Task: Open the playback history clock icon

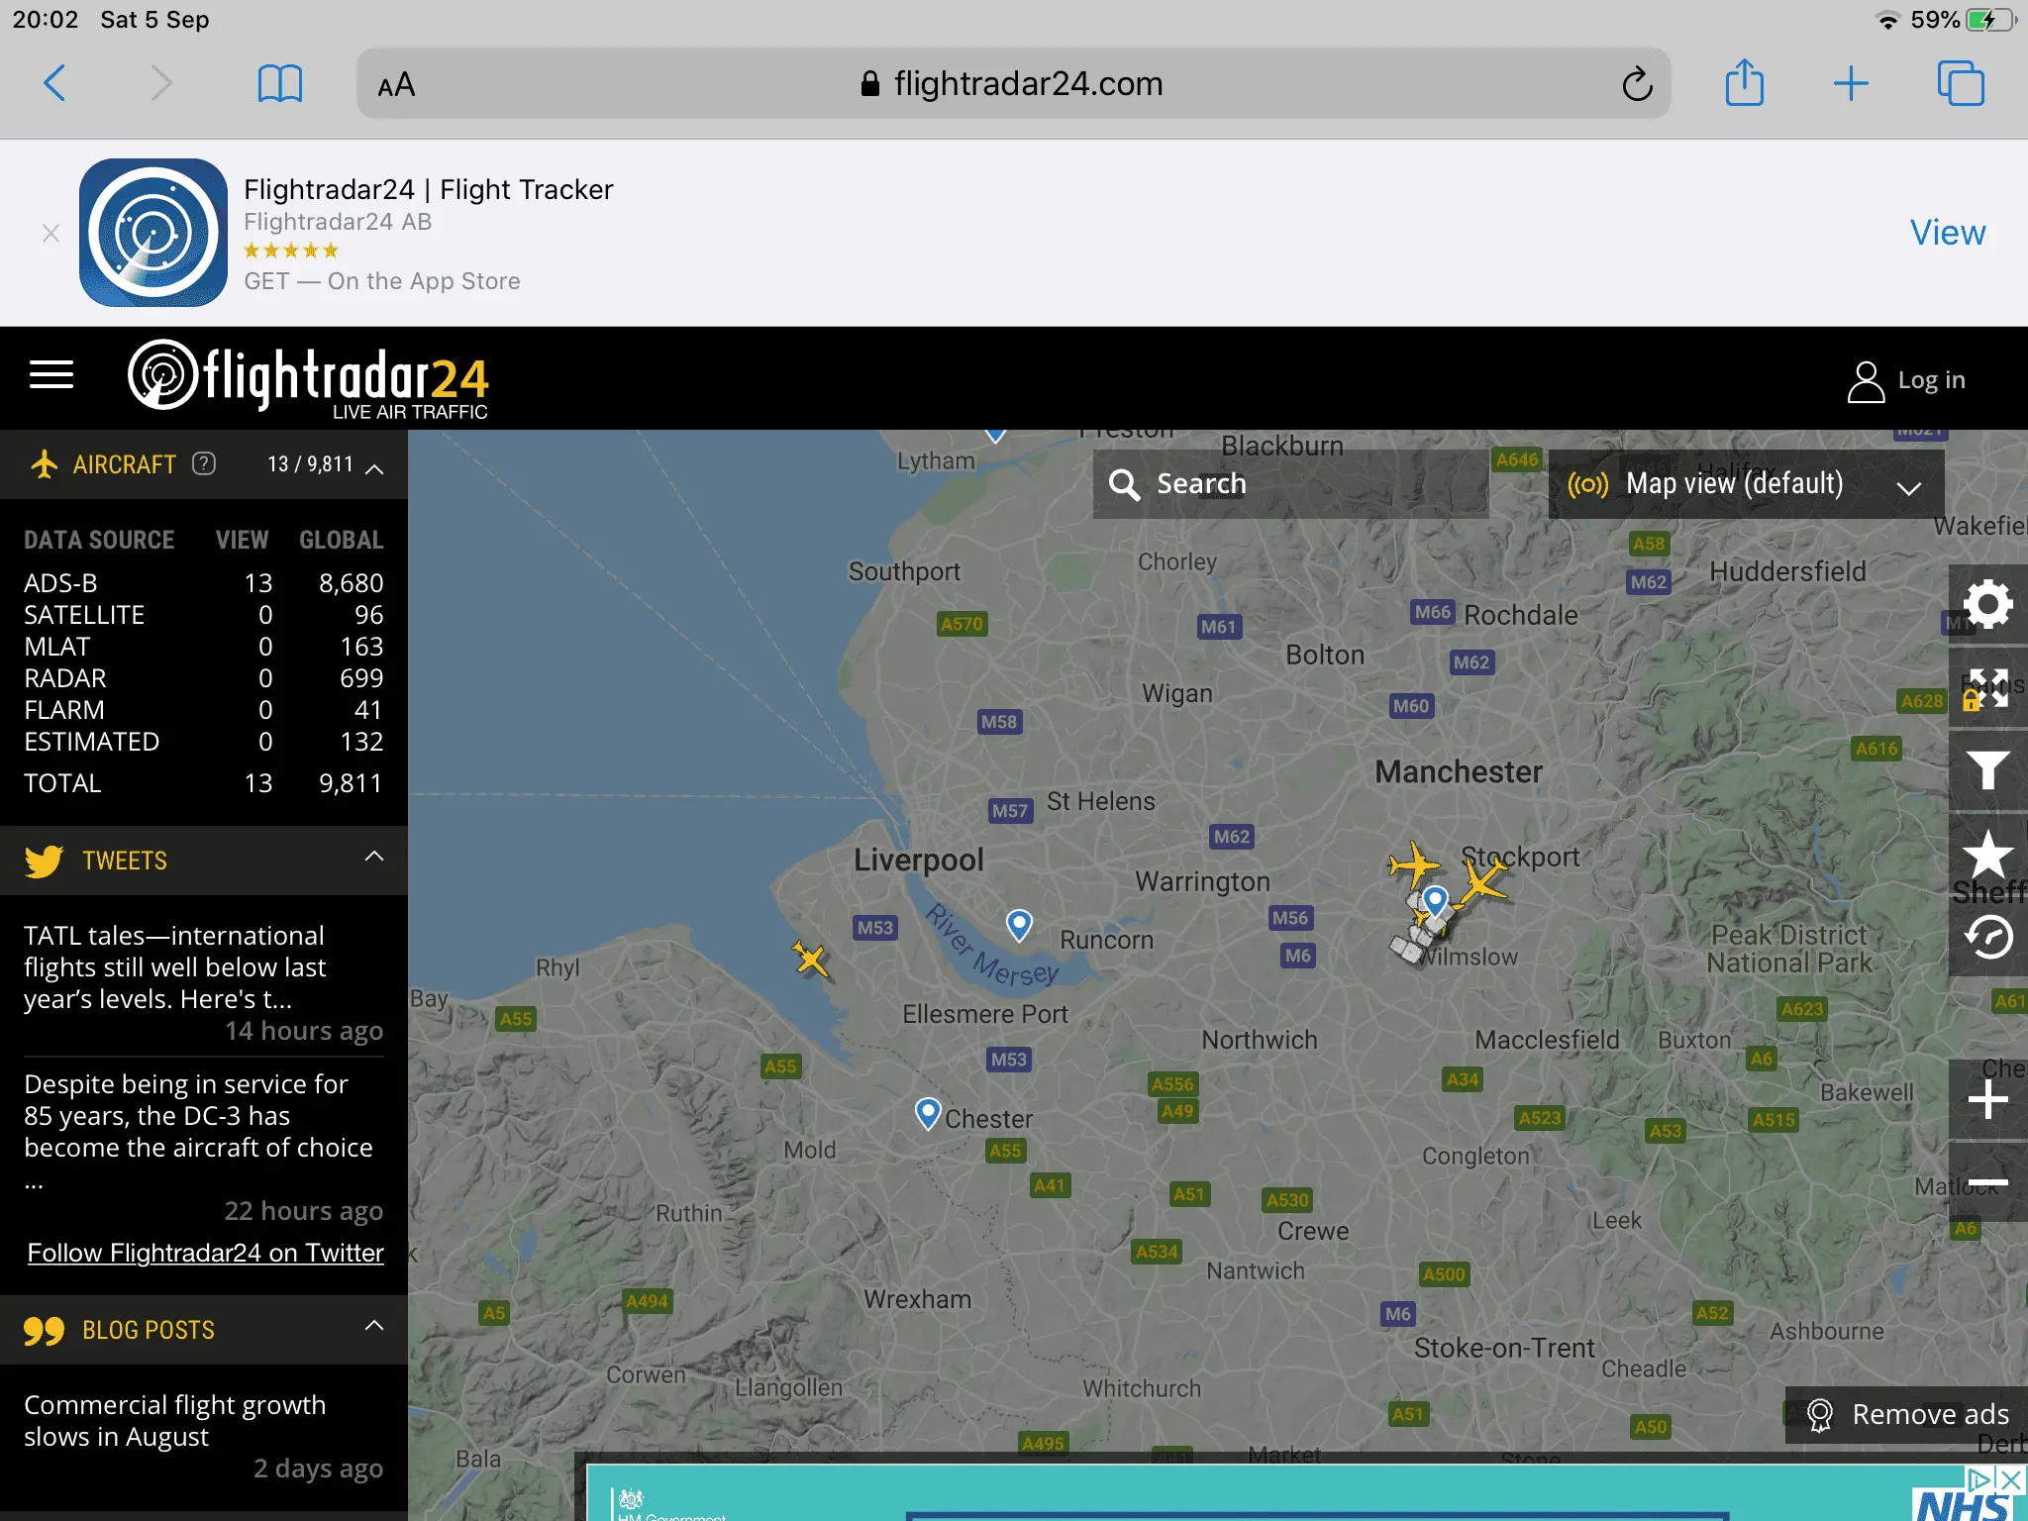Action: click(1987, 937)
